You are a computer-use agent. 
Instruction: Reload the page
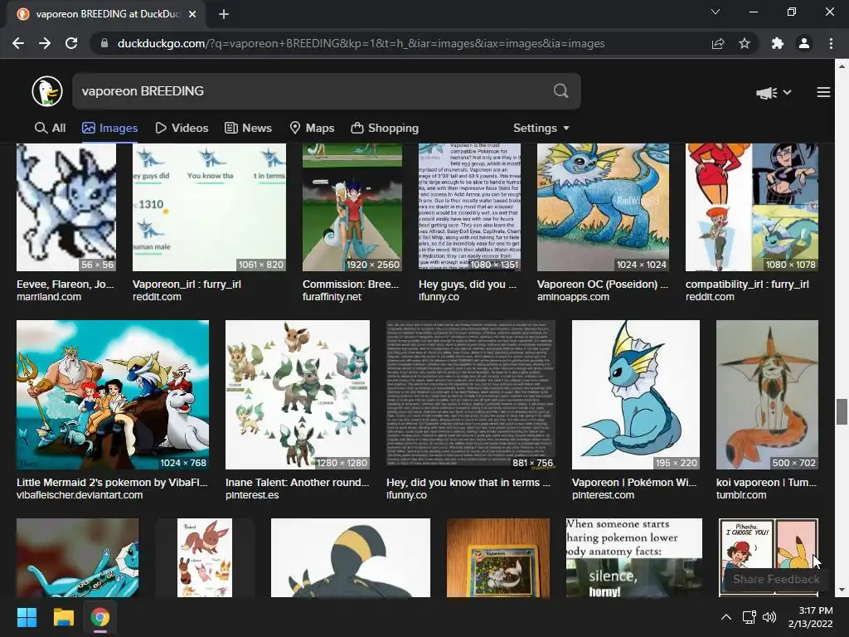pyautogui.click(x=71, y=43)
